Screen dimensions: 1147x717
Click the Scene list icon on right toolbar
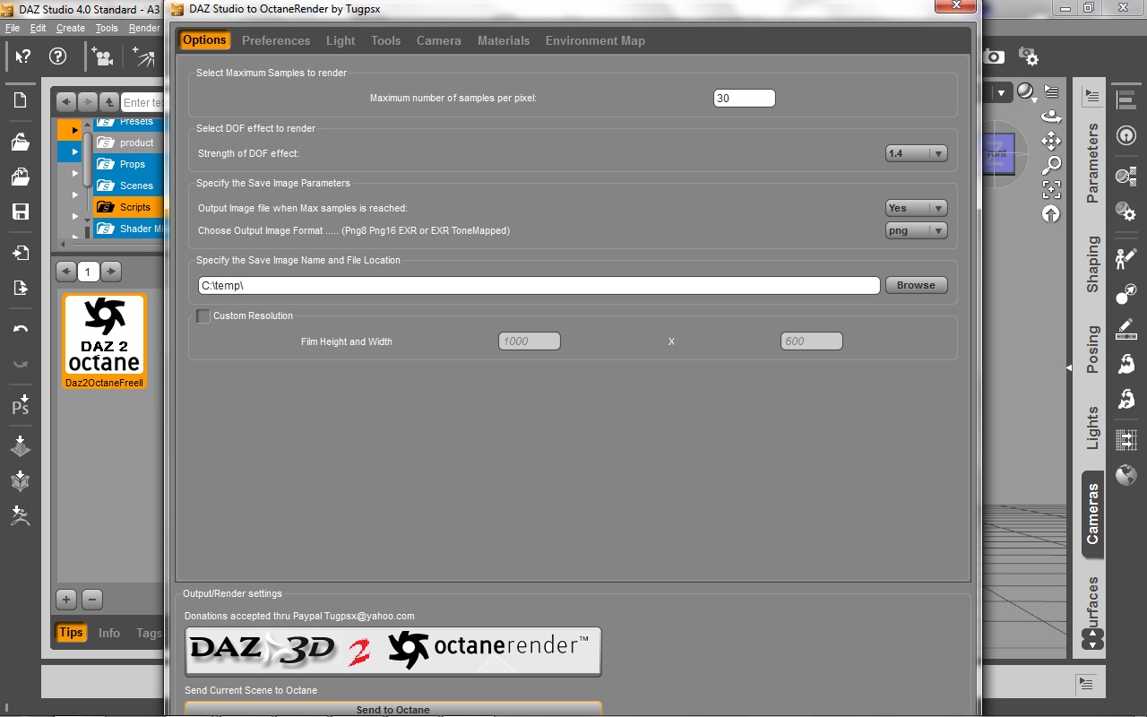tap(1126, 100)
